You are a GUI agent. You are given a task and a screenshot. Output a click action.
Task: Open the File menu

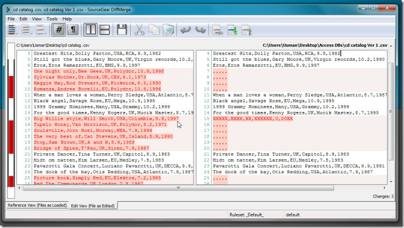pos(11,19)
